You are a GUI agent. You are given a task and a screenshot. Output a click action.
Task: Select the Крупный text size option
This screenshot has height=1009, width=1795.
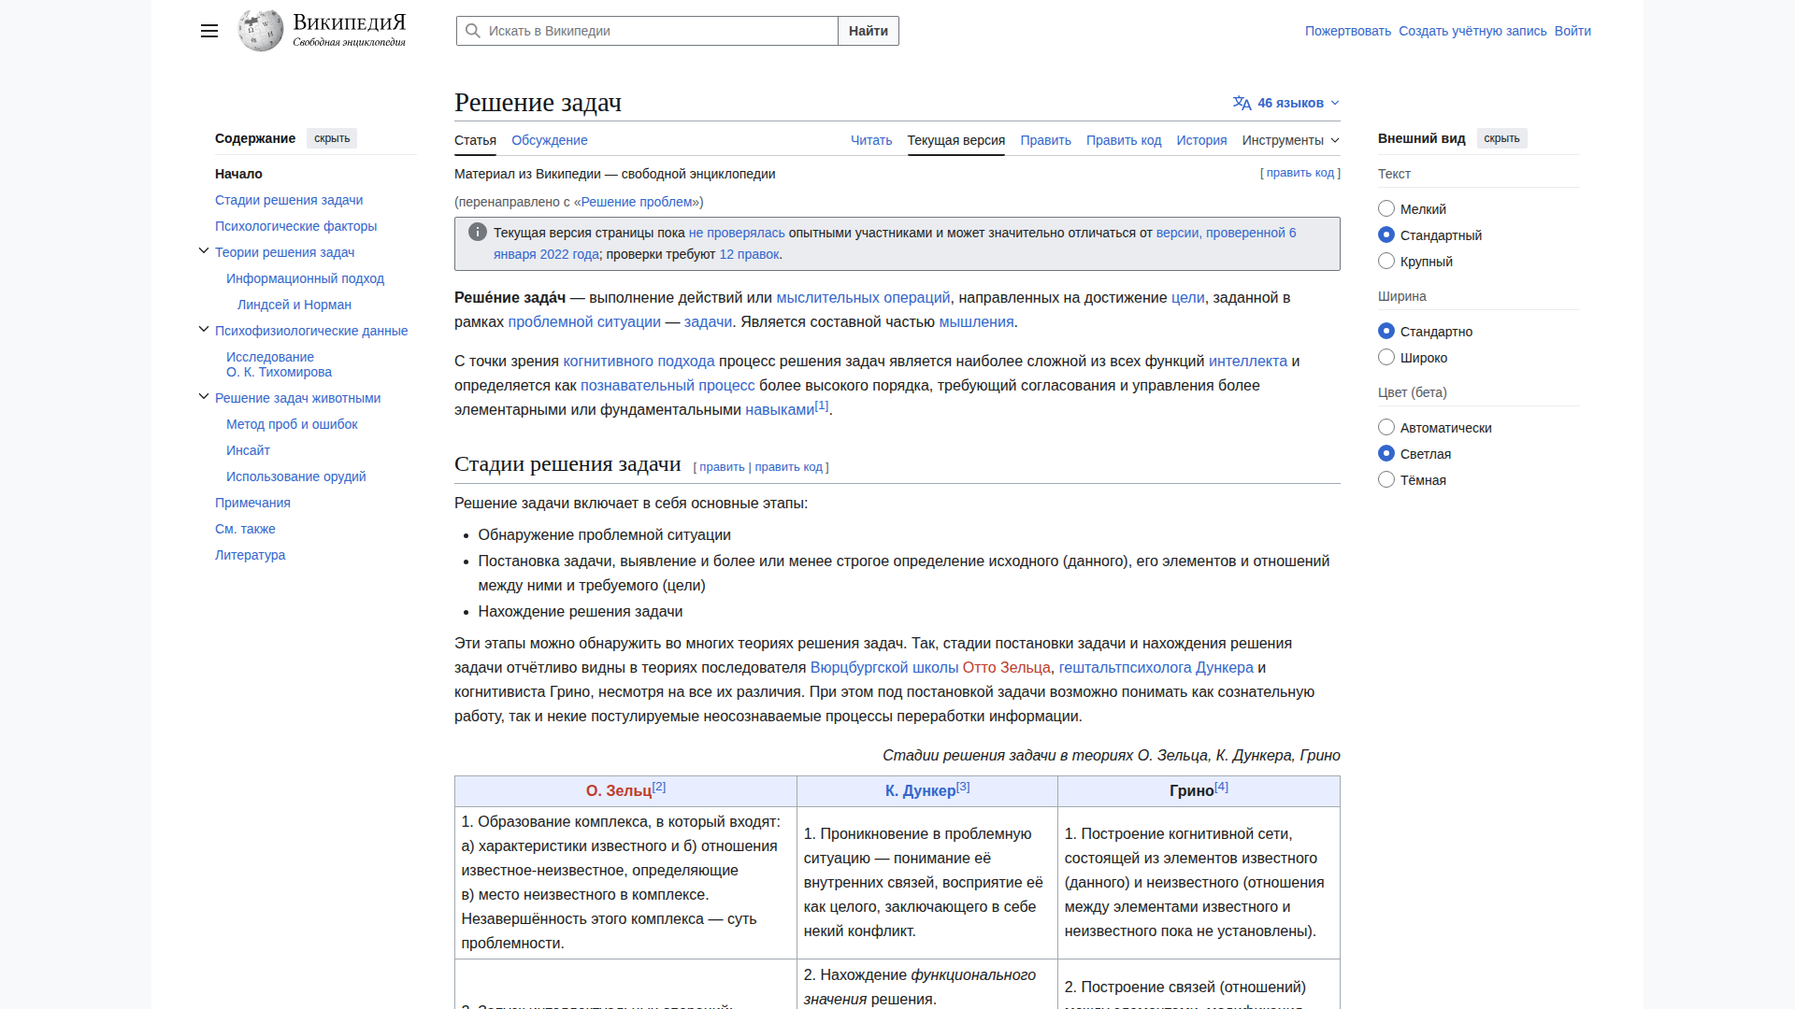[x=1386, y=262]
